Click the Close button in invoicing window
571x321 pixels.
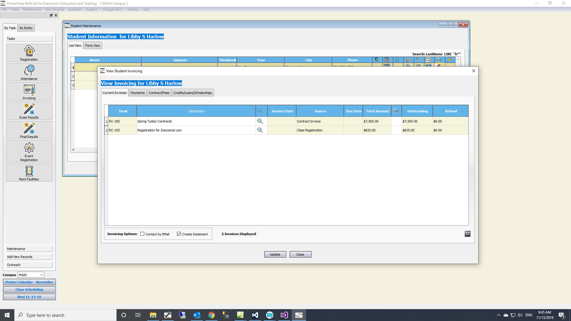300,254
